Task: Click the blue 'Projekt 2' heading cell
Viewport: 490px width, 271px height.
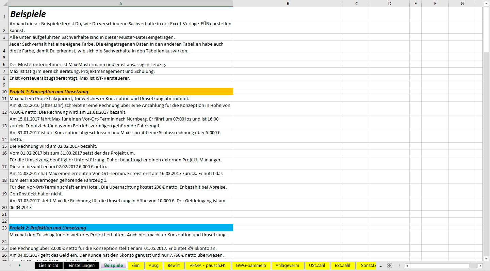Action: [121, 228]
